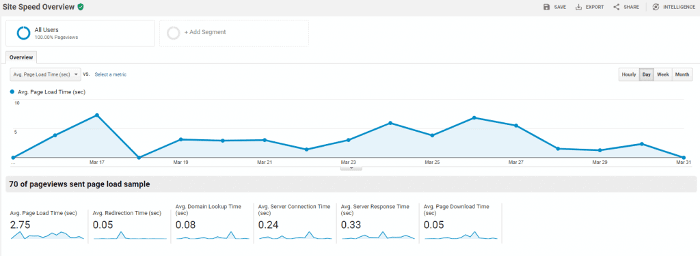This screenshot has width=700, height=256.
Task: Click the Export download icon
Action: 578,7
